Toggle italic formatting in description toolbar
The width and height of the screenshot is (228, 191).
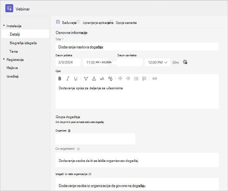(x=68, y=78)
